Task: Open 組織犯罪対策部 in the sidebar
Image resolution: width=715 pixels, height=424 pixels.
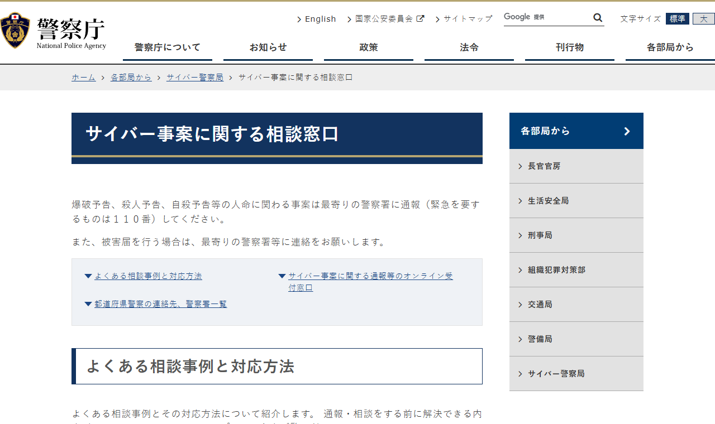Action: 576,270
